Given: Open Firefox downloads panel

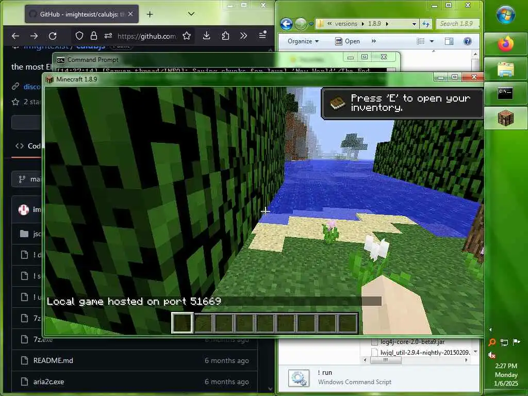Looking at the screenshot, I should (206, 36).
